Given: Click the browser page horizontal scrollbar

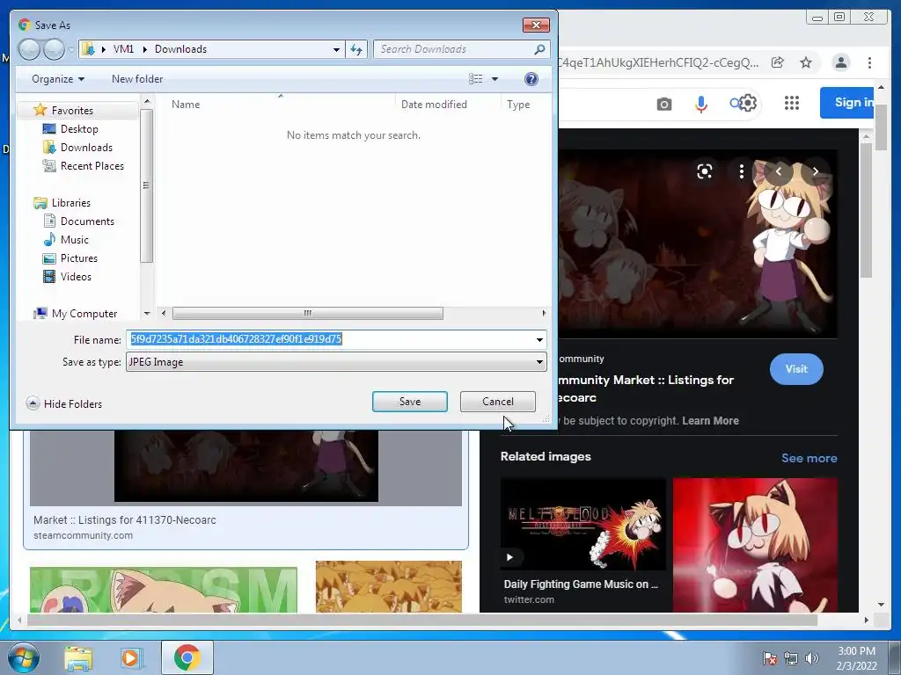Looking at the screenshot, I should coord(422,620).
